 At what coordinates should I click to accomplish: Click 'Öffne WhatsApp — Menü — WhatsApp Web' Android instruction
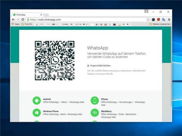pos(64,102)
